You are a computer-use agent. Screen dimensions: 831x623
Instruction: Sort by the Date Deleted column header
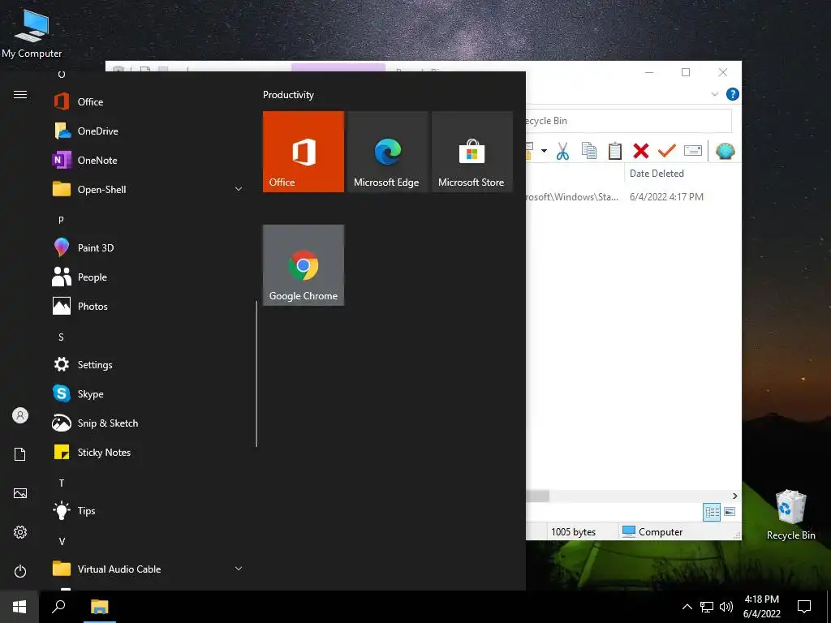(657, 174)
